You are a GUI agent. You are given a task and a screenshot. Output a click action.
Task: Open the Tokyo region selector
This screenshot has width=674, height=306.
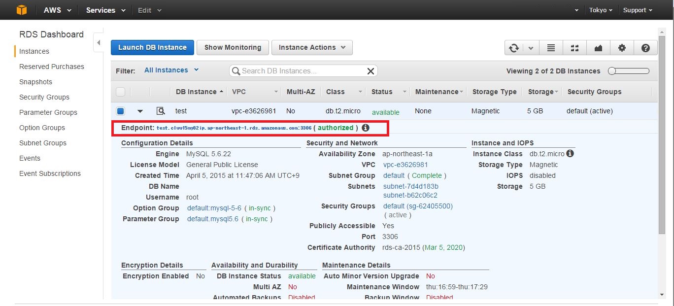tap(601, 10)
